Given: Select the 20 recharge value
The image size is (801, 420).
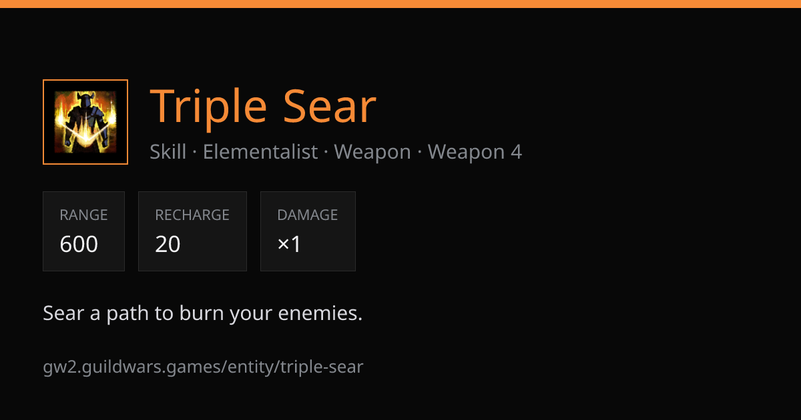Looking at the screenshot, I should click(x=168, y=245).
